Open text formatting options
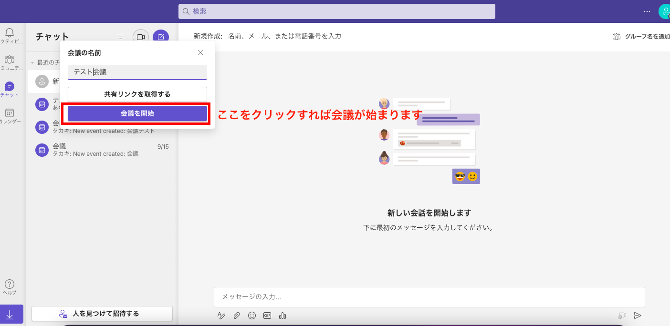Image resolution: width=670 pixels, height=326 pixels. [221, 315]
